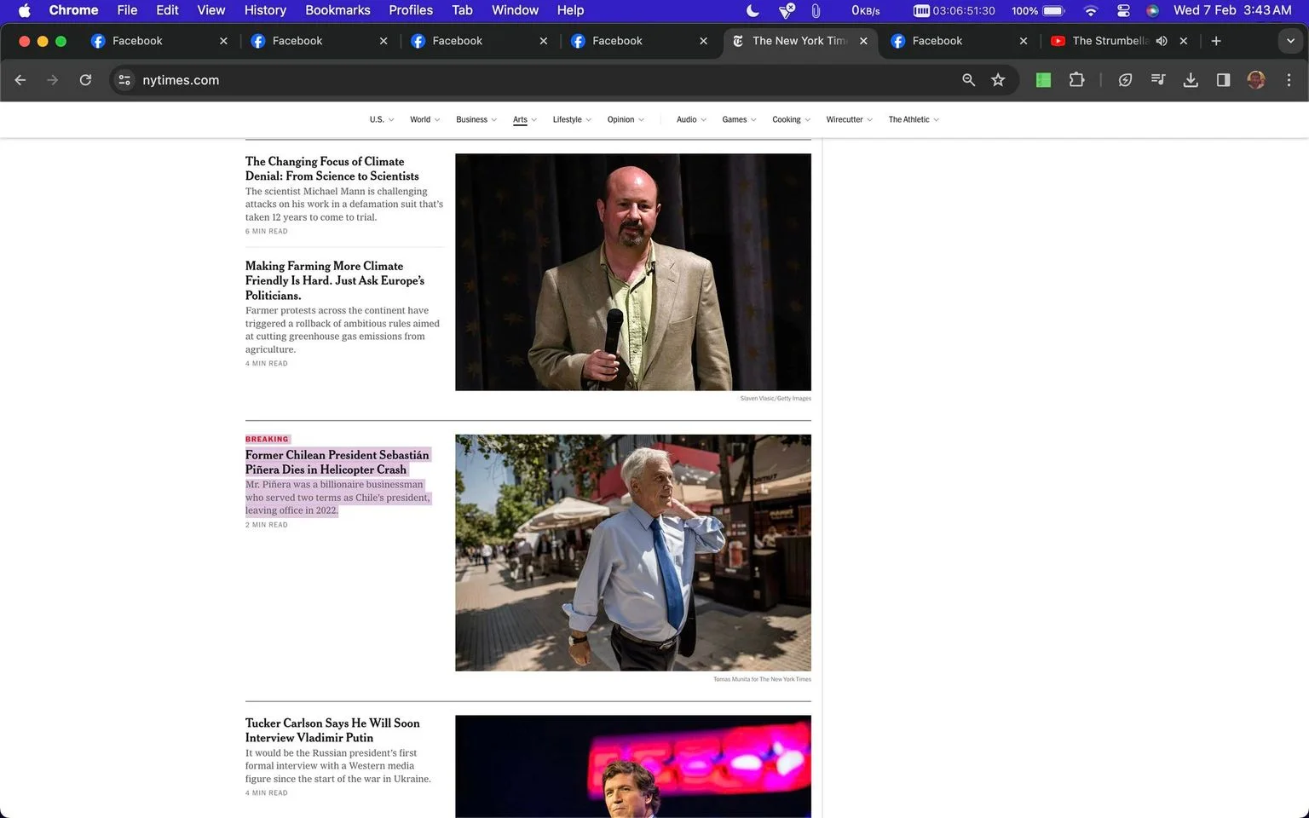Open a new tab with the plus button
Viewport: 1309px width, 818px height.
tap(1216, 41)
